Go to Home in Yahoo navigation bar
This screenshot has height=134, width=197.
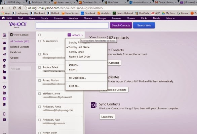(x=7, y=18)
